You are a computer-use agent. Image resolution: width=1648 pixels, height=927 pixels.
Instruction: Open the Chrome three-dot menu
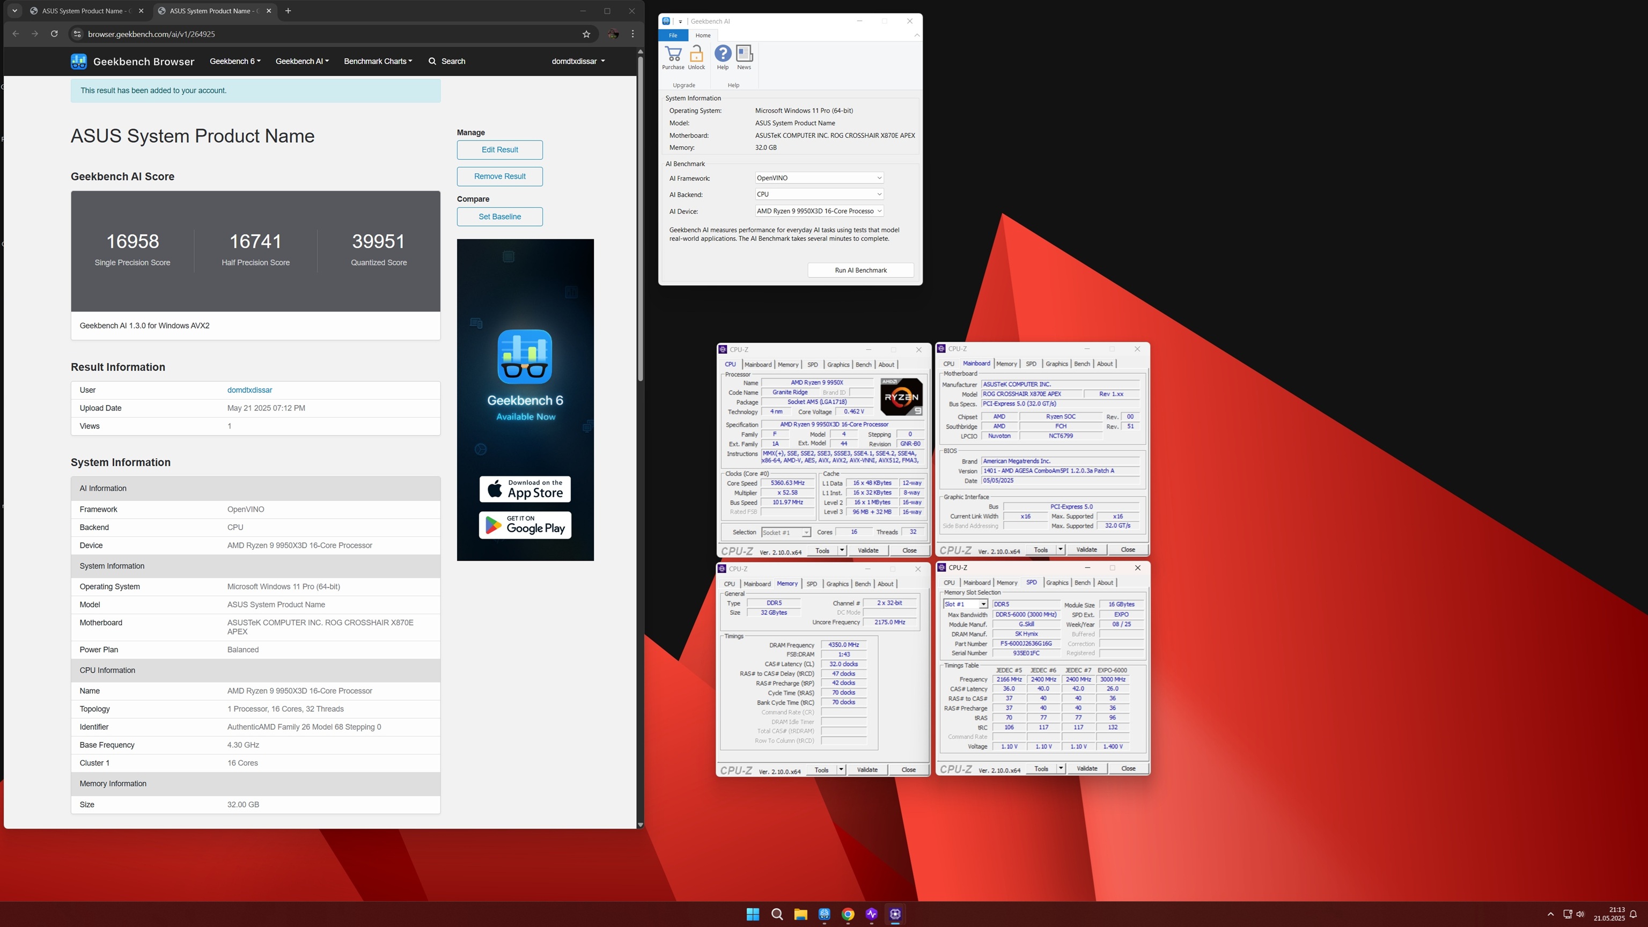[632, 34]
